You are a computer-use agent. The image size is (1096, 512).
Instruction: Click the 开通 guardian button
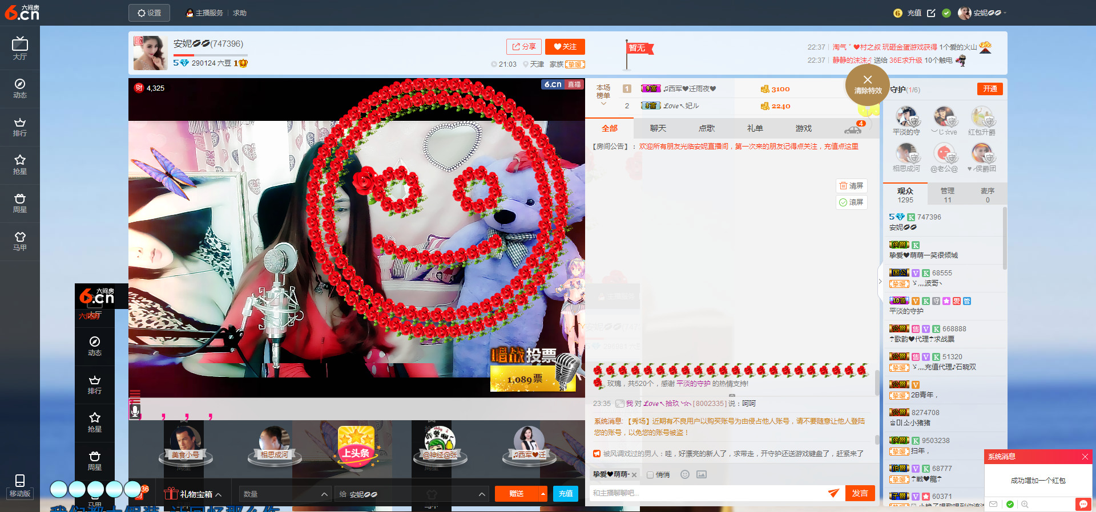click(990, 89)
